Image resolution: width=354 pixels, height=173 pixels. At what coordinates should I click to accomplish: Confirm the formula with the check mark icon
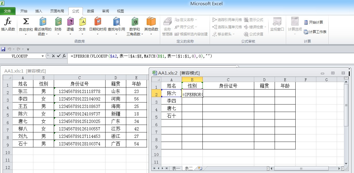pos(59,56)
